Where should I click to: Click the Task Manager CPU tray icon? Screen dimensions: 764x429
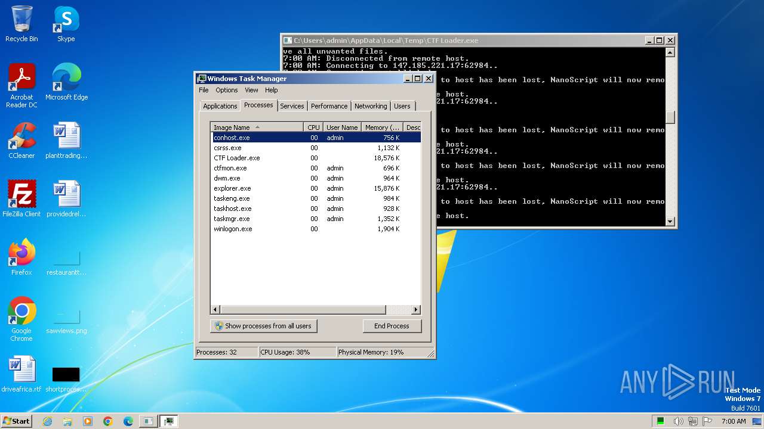[x=661, y=421]
